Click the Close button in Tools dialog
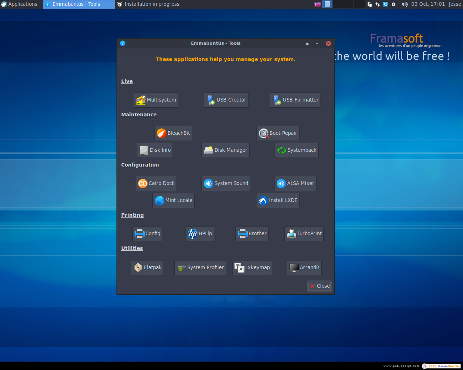 [x=319, y=286]
